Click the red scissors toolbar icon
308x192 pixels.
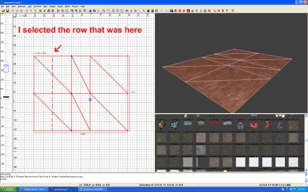[x=127, y=11]
